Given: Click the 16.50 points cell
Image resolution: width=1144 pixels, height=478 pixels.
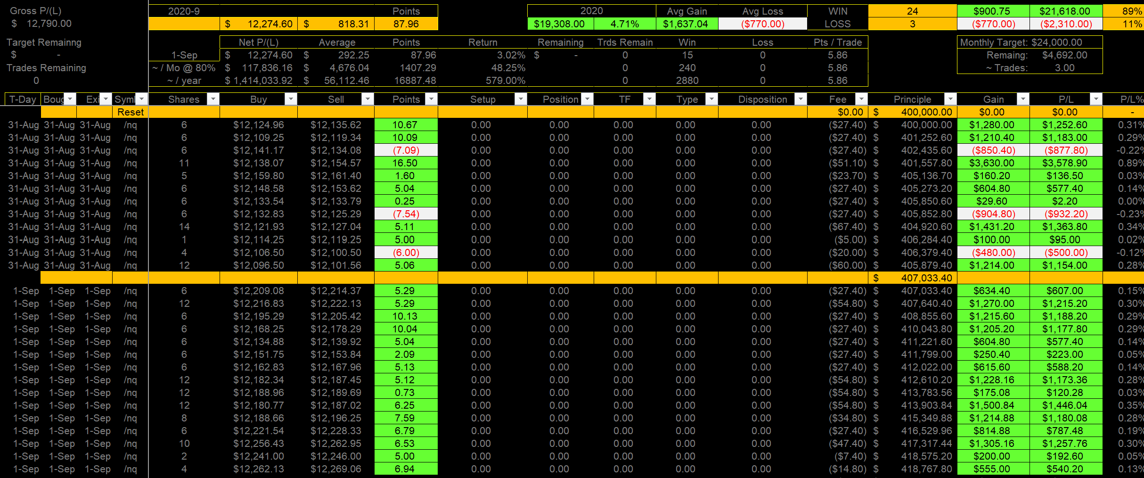Looking at the screenshot, I should (x=406, y=163).
